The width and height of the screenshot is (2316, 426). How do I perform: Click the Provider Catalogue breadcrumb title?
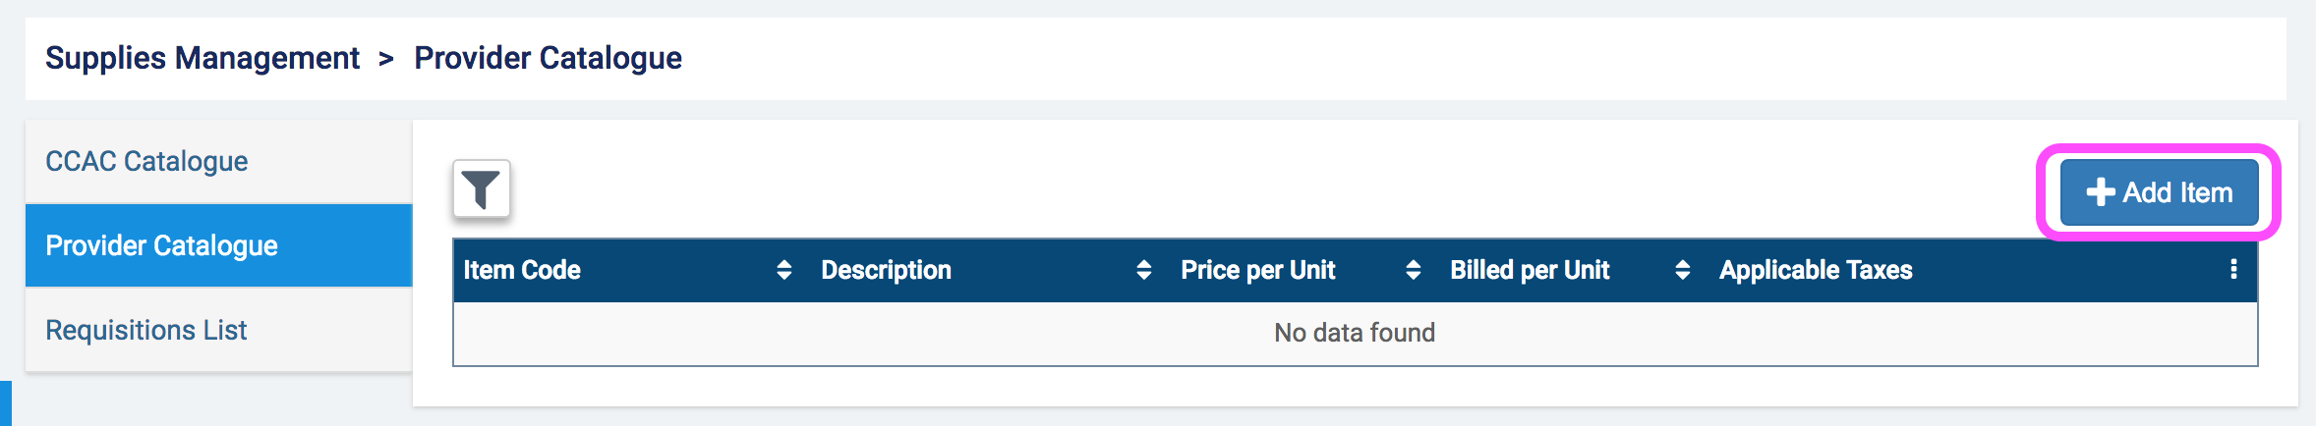pos(548,59)
